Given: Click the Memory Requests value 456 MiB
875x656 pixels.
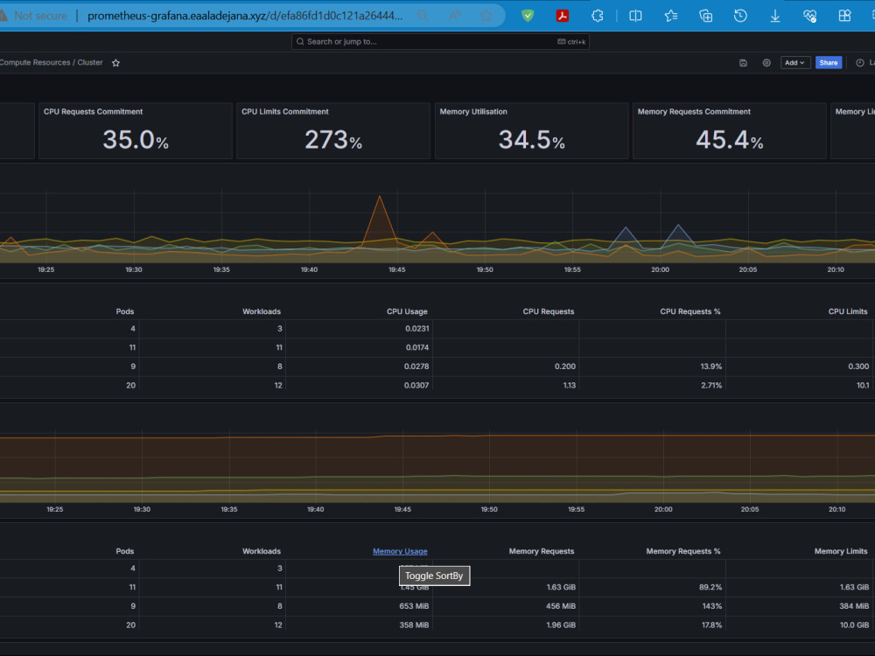Looking at the screenshot, I should [x=561, y=606].
